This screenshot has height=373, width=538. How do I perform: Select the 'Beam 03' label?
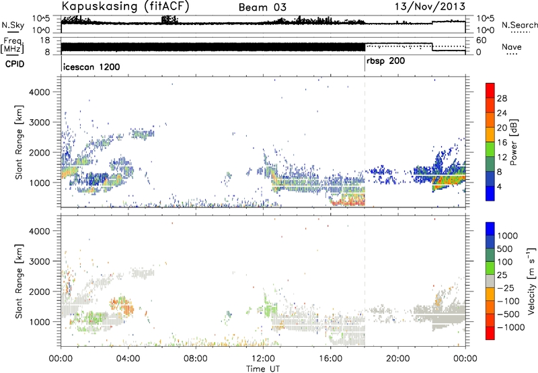[x=262, y=7]
